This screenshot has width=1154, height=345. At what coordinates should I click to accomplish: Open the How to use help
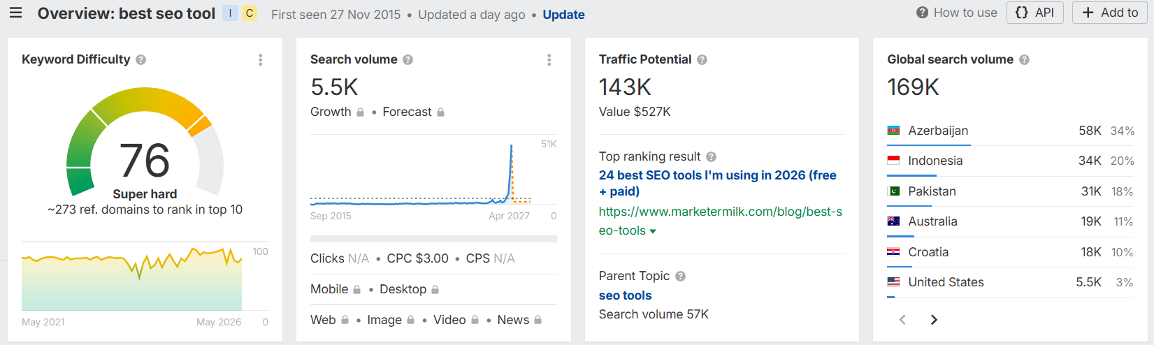pos(957,13)
